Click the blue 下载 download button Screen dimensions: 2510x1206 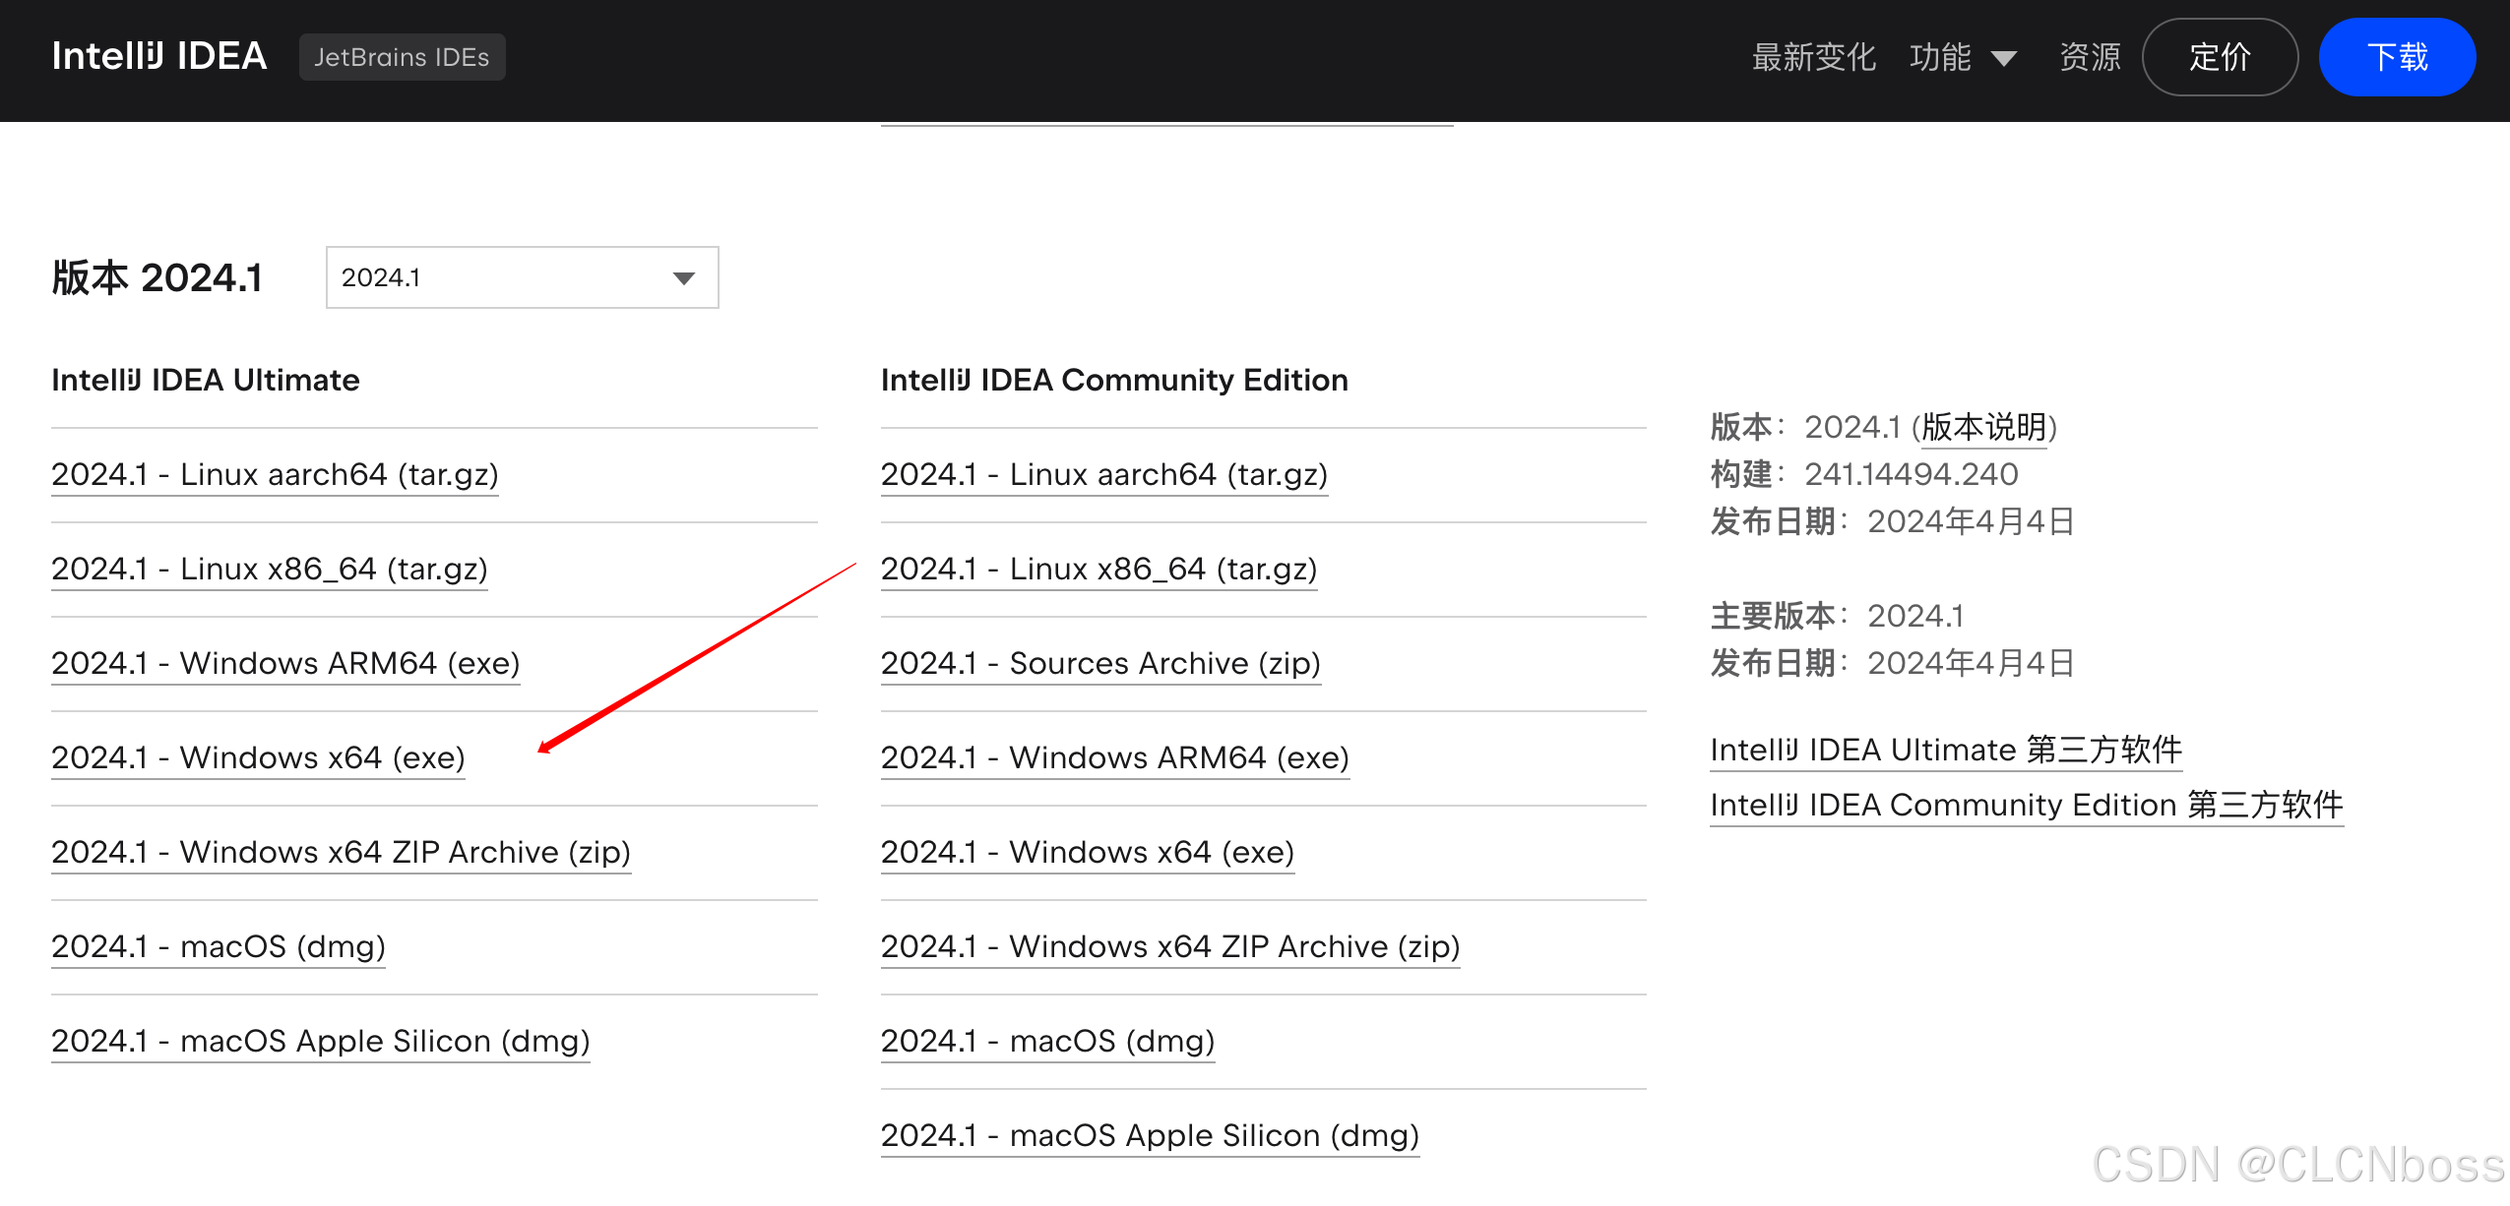tap(2397, 57)
